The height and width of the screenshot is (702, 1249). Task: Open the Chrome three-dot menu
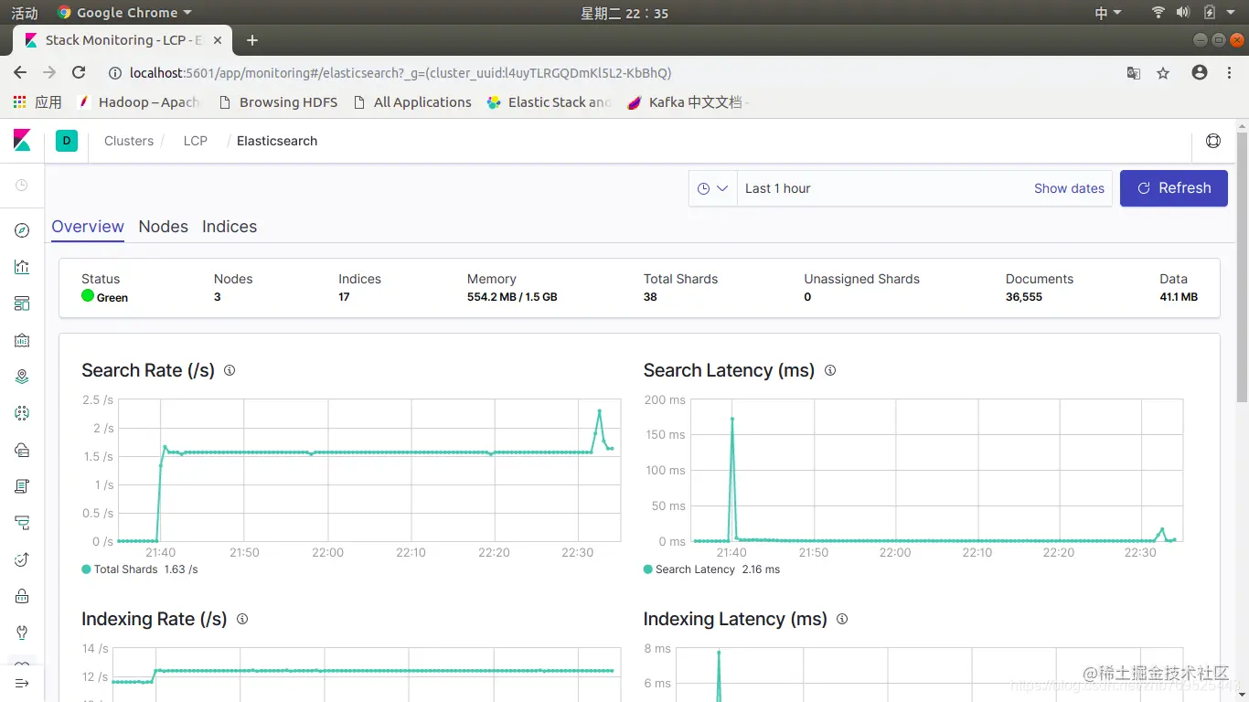[x=1229, y=73]
